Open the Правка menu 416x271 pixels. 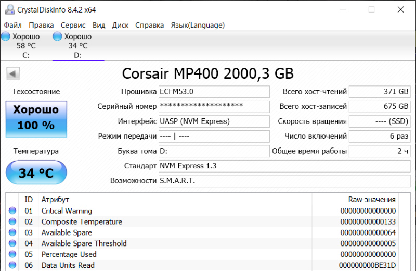click(41, 25)
